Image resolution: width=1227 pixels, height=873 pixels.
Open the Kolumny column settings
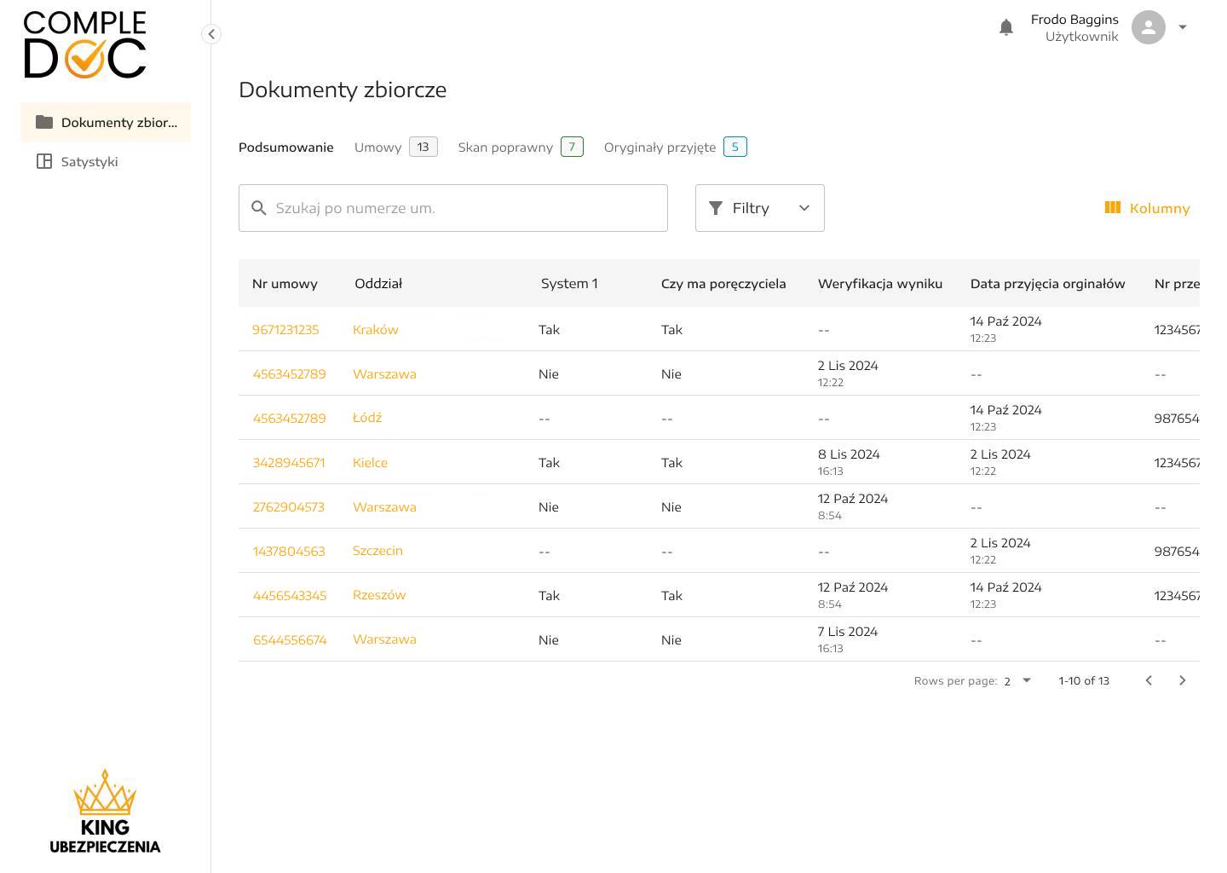1147,208
